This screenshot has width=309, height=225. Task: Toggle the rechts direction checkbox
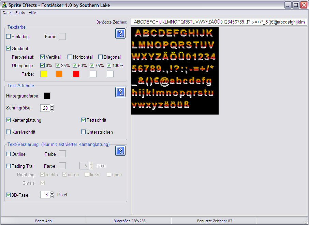click(x=42, y=175)
